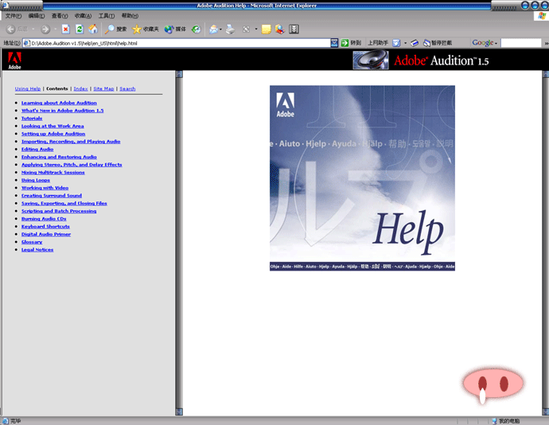Open the File menu (文件)
This screenshot has width=549, height=425.
tap(13, 16)
